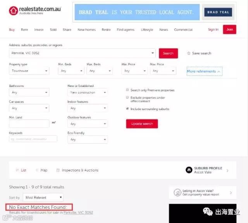
Task: Open the Bathrooms dropdown
Action: click(x=29, y=92)
